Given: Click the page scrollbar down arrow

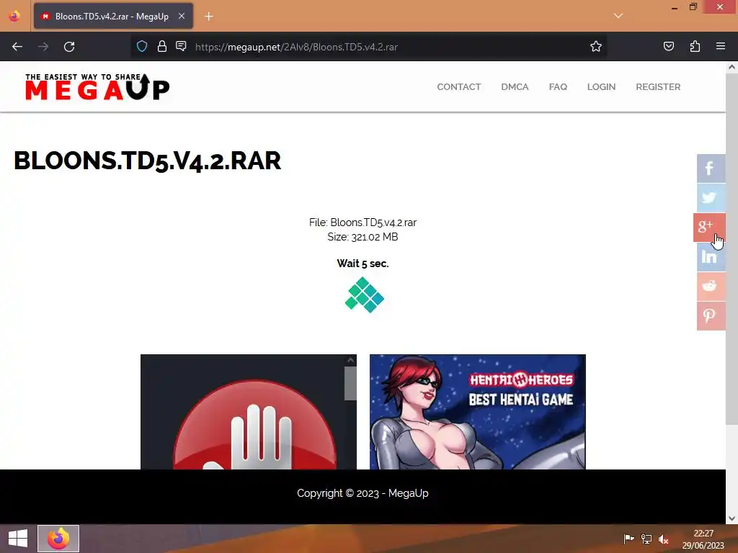Looking at the screenshot, I should point(732,518).
